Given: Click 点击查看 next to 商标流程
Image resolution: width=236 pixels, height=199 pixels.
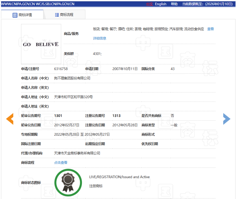Looking at the screenshot, I should coord(61,163).
